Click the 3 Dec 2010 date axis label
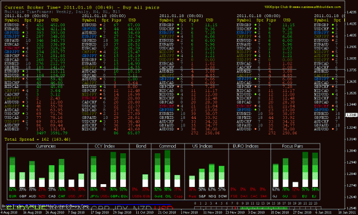Screen dimensions: 358x215 point(257,213)
